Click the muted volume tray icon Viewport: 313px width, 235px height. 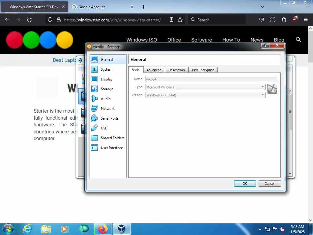tap(282, 229)
